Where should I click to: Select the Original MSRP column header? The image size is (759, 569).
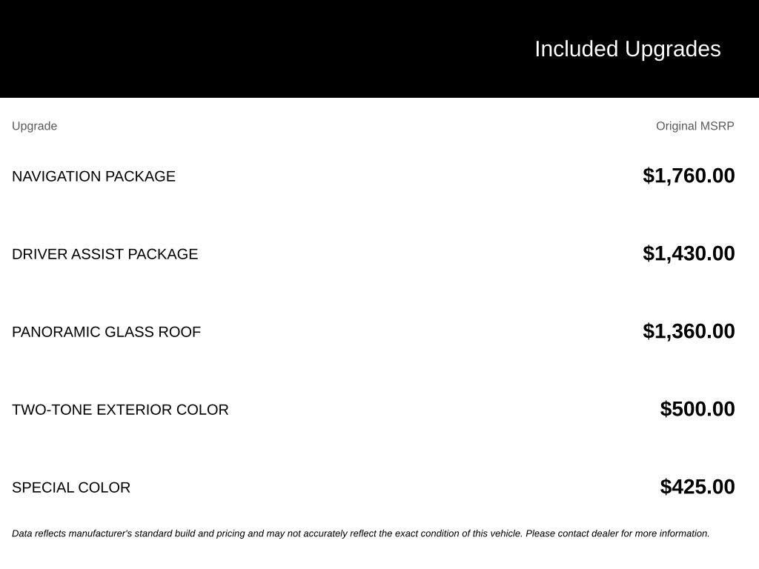[695, 126]
